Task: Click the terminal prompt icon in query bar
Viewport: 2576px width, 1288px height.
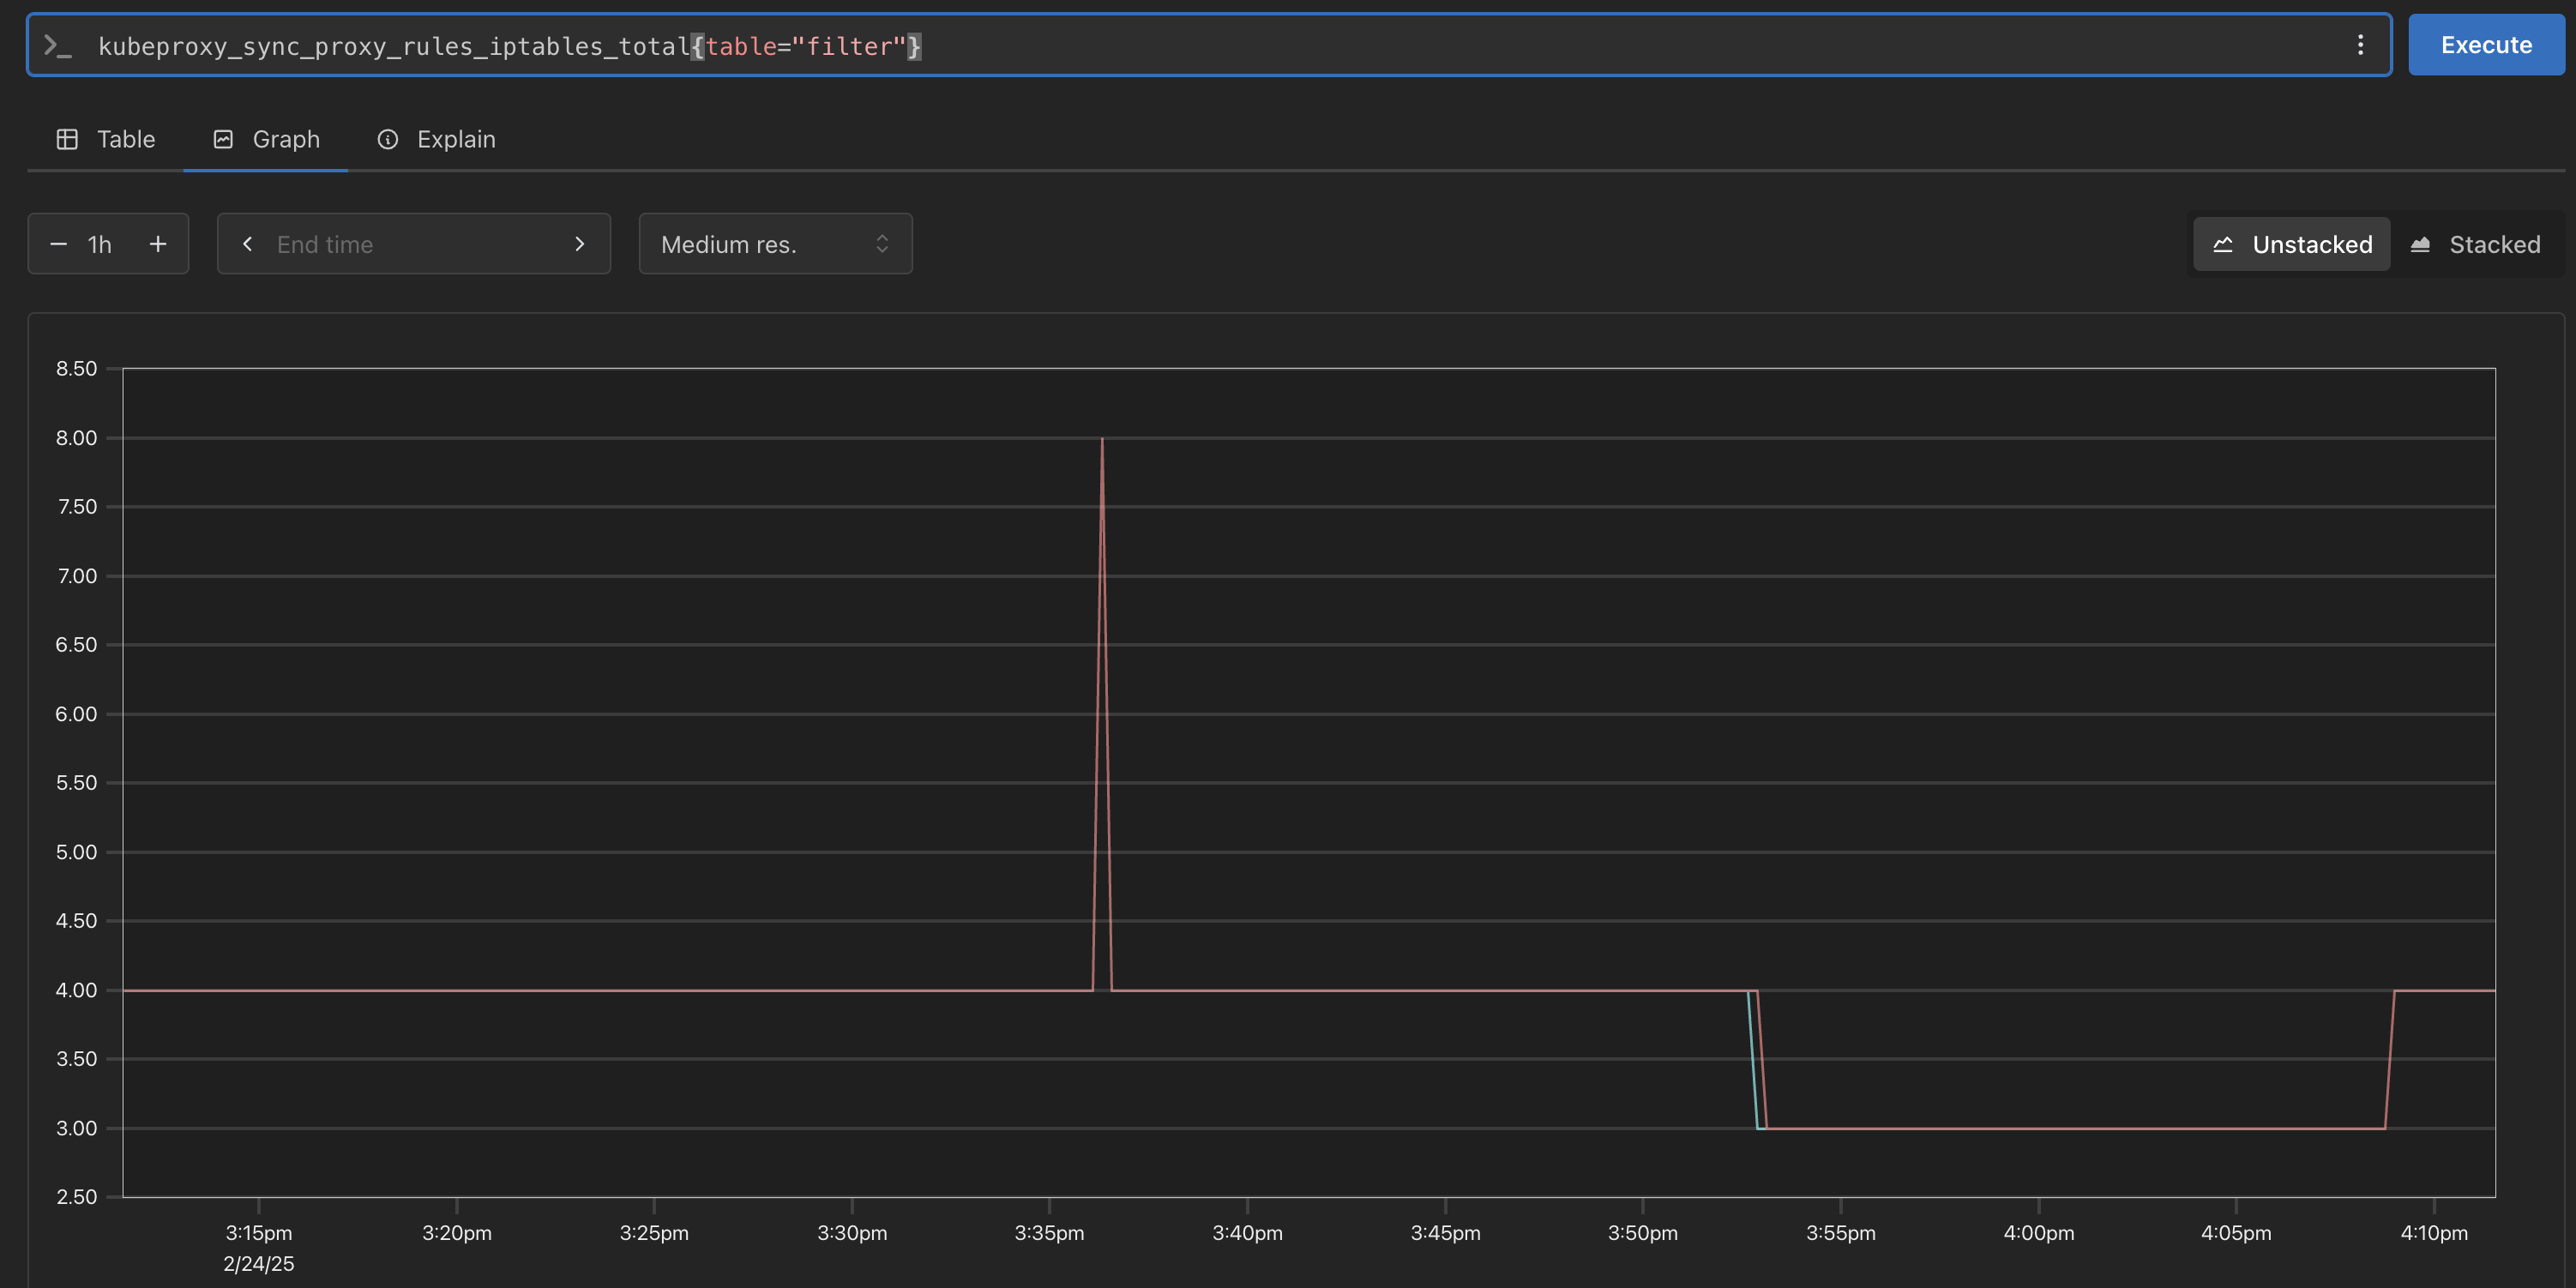Action: pos(57,46)
